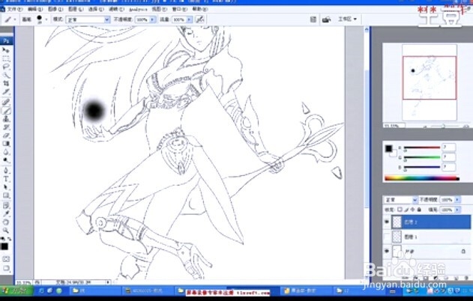
Task: Change the screen mode at toolbox bottom
Action: click(6, 268)
